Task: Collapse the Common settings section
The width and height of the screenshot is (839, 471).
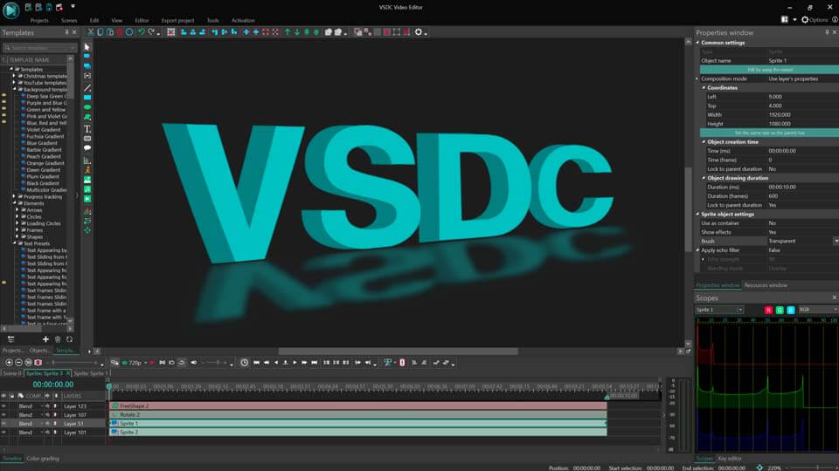Action: [x=697, y=43]
